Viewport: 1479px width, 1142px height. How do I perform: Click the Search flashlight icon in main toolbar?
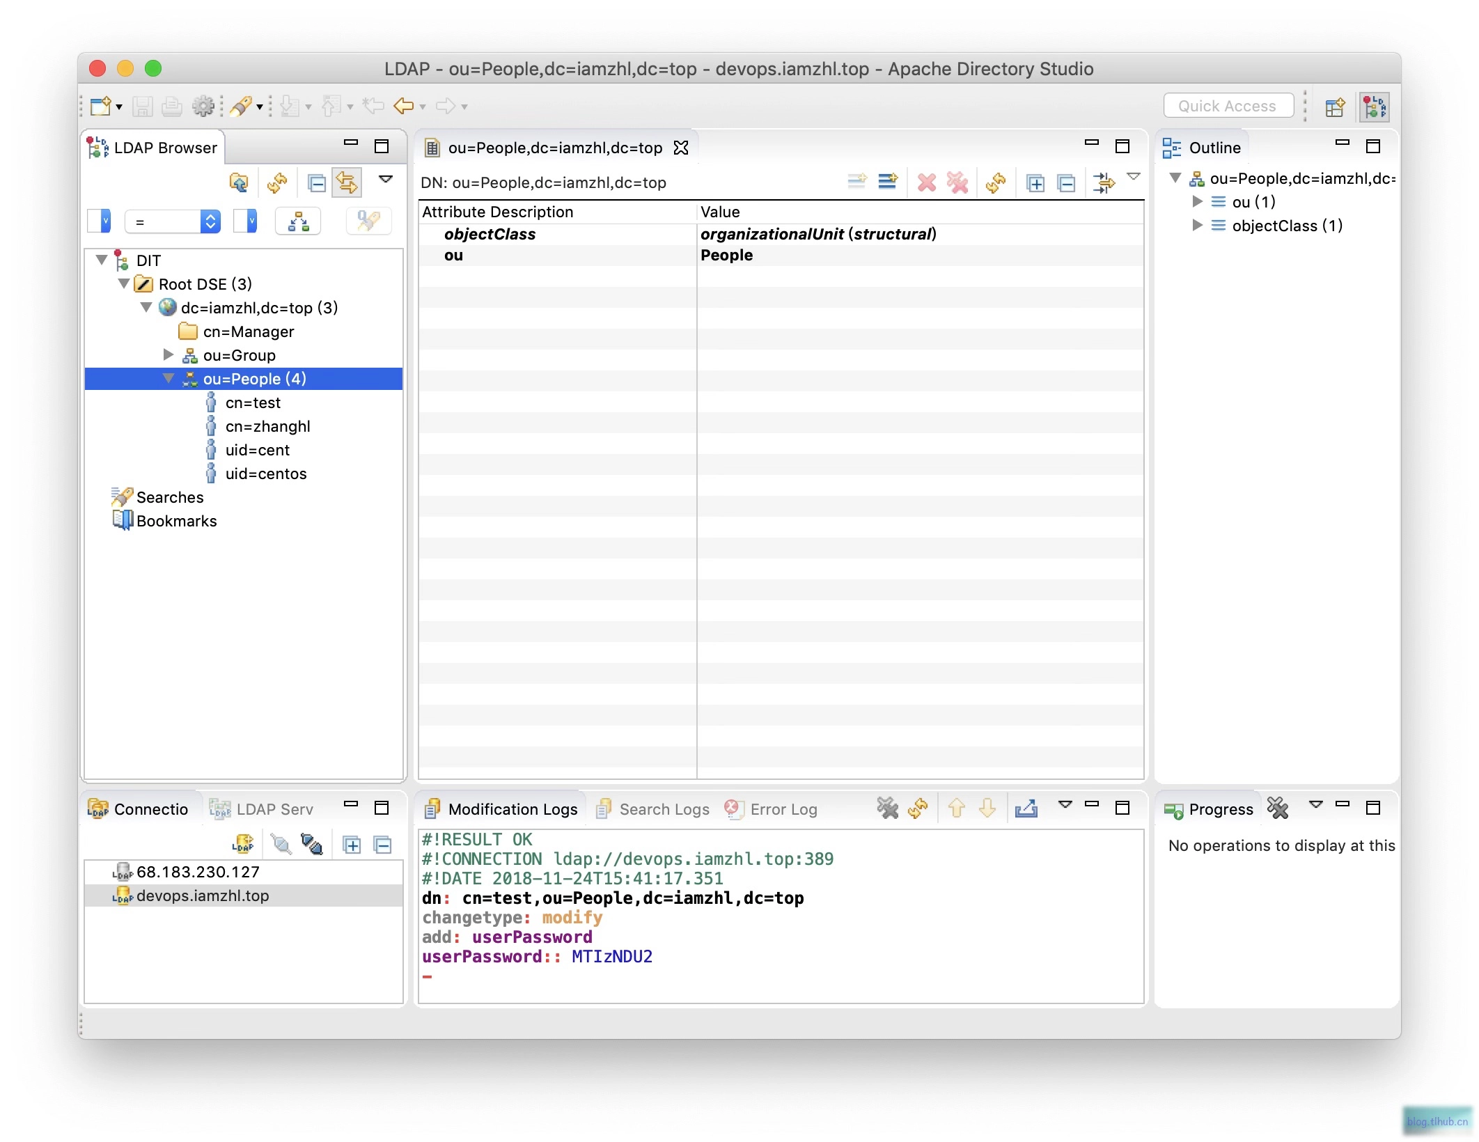tap(241, 107)
